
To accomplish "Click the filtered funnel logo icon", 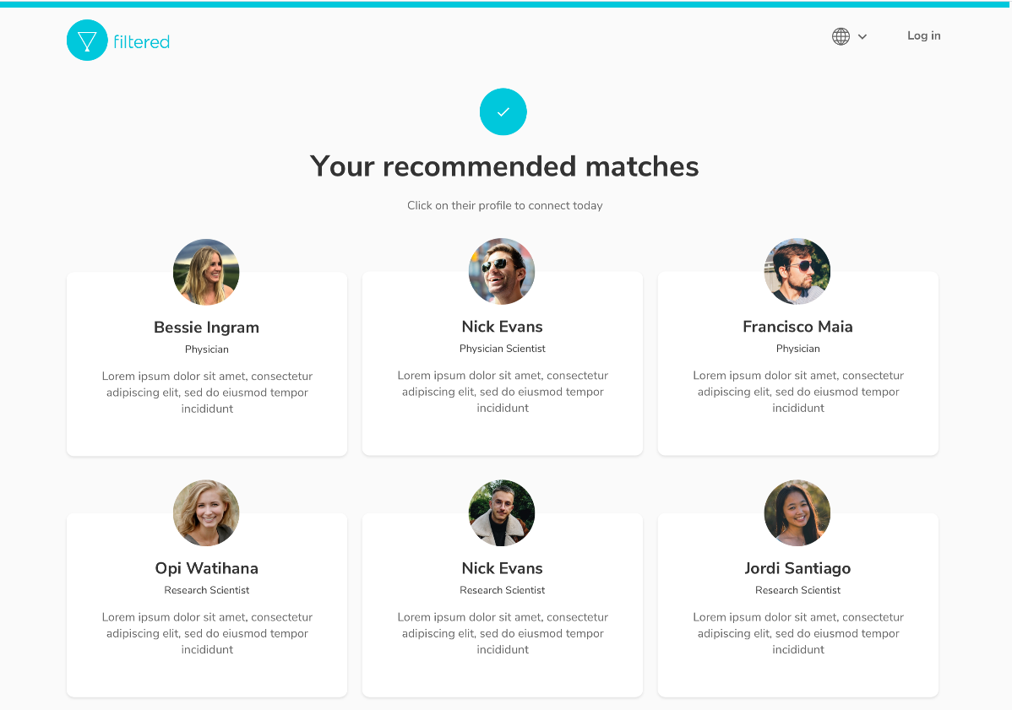I will (87, 41).
